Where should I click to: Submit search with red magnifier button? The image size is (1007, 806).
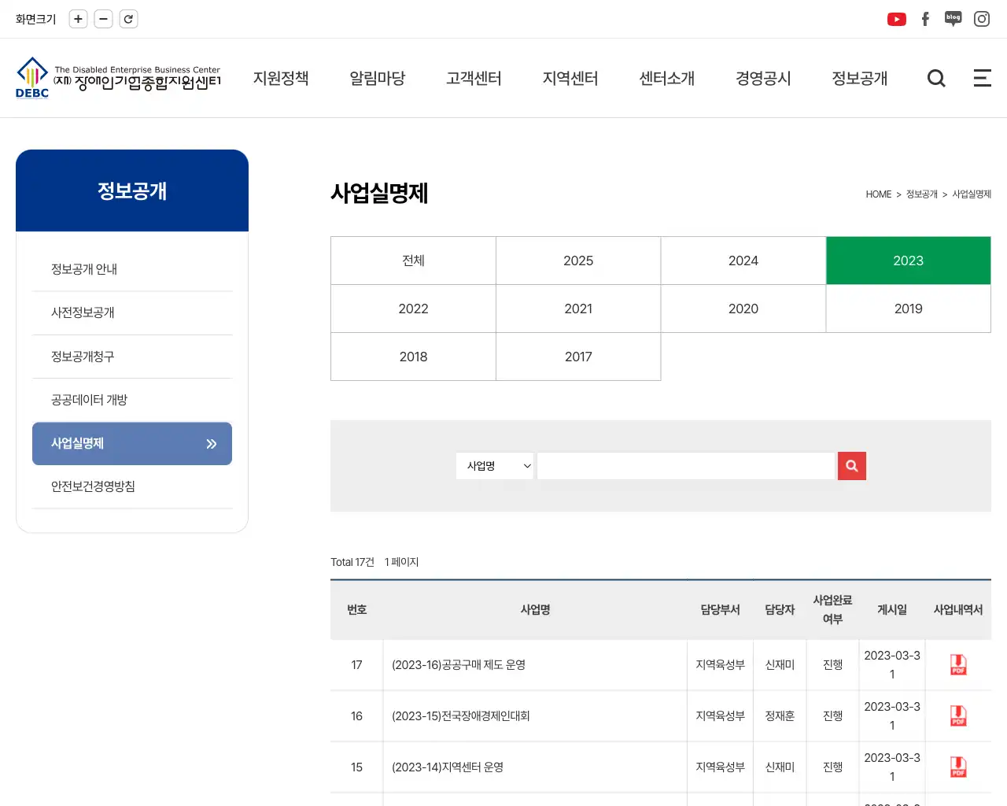(852, 466)
